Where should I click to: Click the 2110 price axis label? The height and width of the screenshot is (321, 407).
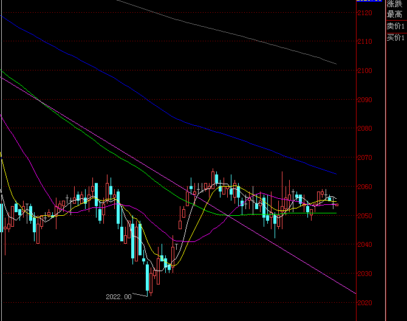pyautogui.click(x=364, y=41)
